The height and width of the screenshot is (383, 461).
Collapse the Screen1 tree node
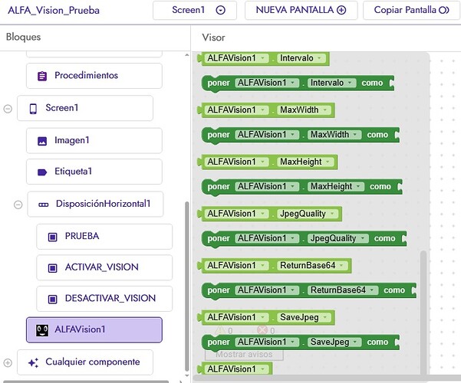[8, 109]
